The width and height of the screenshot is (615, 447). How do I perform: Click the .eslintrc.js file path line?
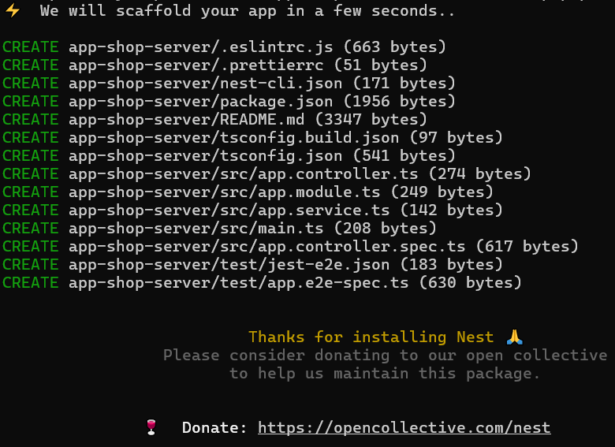click(225, 47)
